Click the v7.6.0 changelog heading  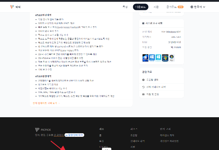point(43,15)
